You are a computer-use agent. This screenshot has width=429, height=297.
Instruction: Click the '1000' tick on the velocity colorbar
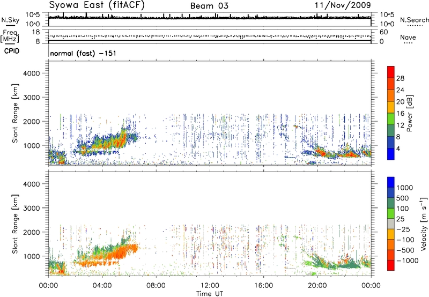coord(405,188)
